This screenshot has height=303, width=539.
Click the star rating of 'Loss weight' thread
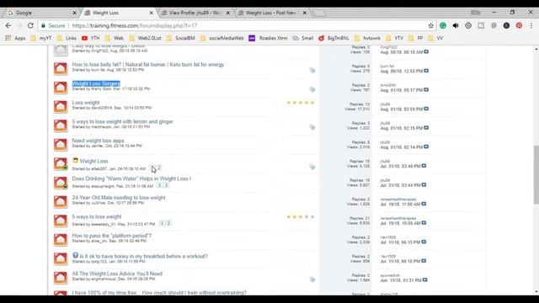pos(301,103)
